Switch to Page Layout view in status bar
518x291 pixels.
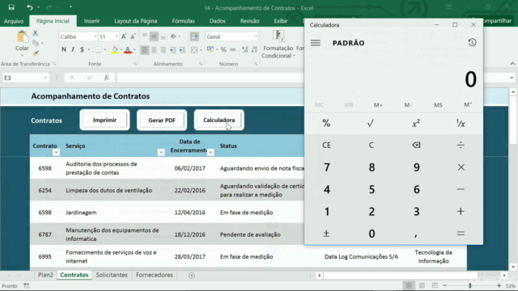[422, 285]
